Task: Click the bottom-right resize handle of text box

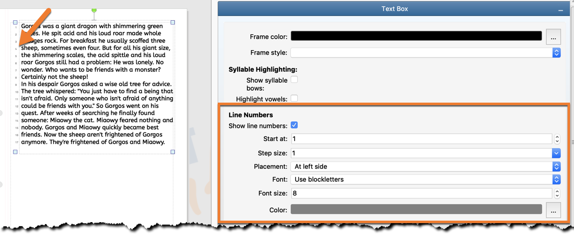Action: [173, 152]
